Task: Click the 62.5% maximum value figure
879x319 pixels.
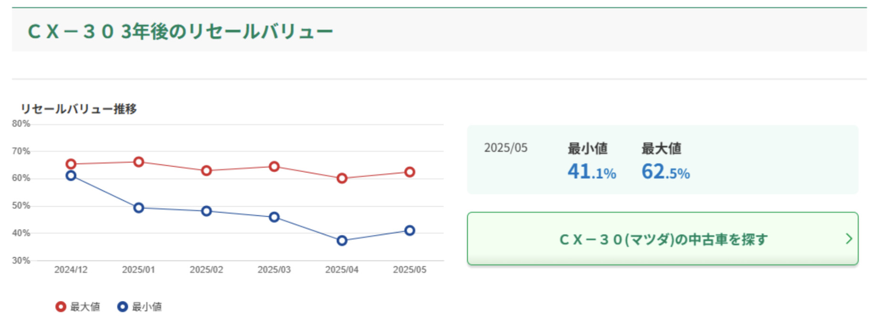Action: pos(665,172)
